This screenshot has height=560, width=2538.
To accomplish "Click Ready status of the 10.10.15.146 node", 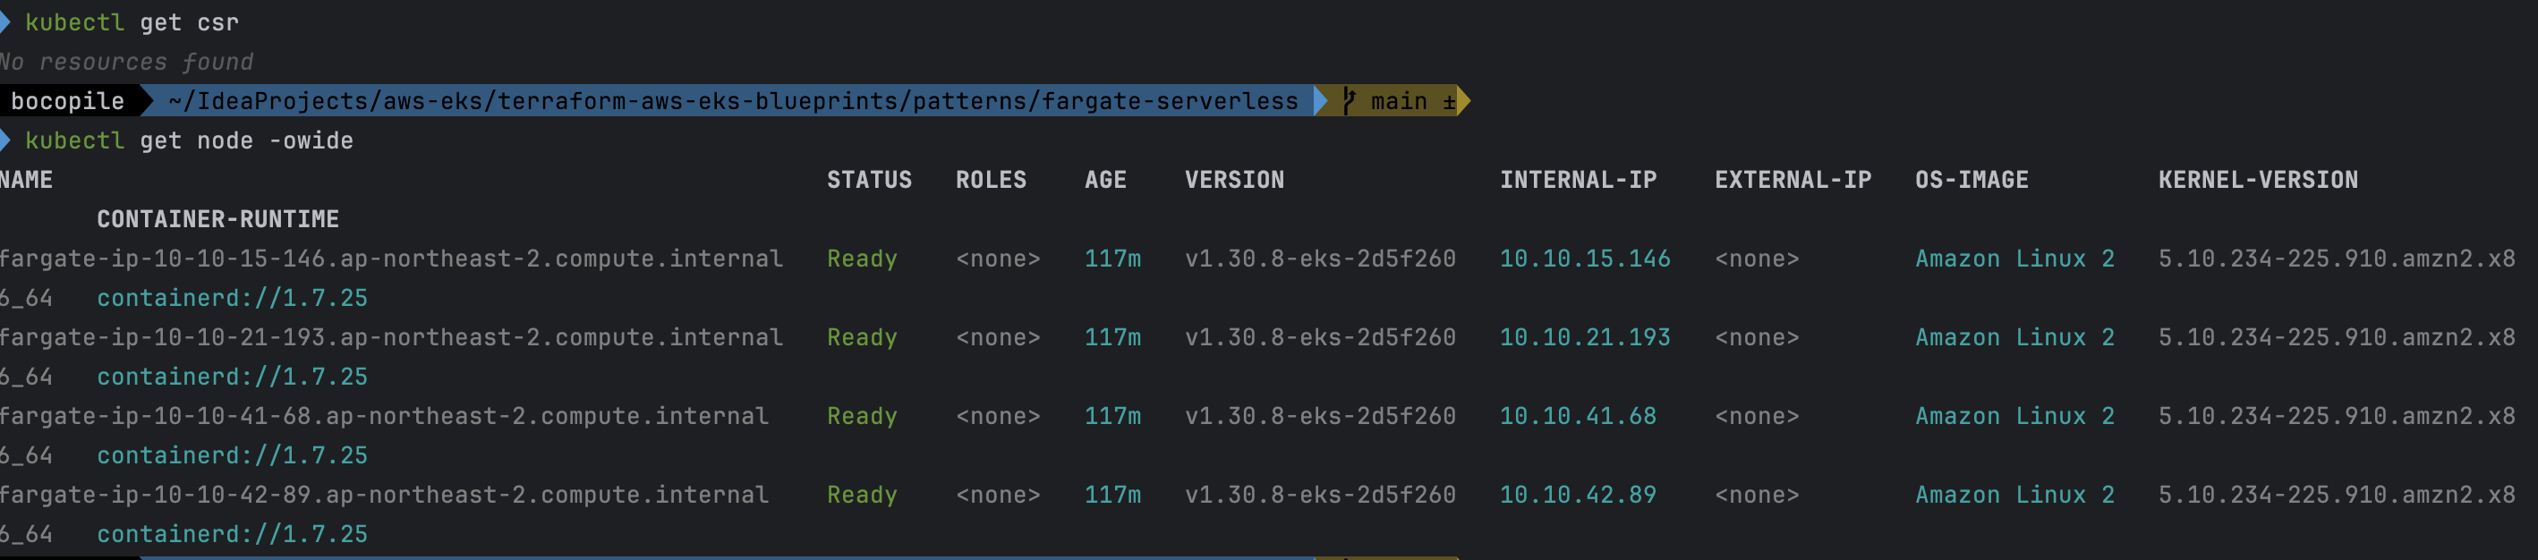I will 861,259.
